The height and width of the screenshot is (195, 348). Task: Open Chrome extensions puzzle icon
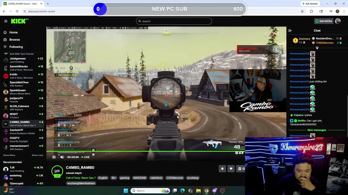[311, 11]
